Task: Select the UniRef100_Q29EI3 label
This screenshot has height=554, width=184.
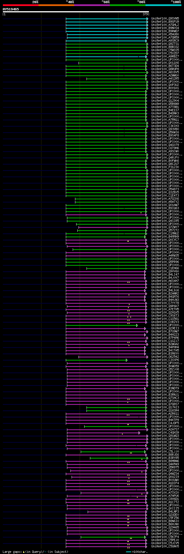Action: click(x=165, y=328)
